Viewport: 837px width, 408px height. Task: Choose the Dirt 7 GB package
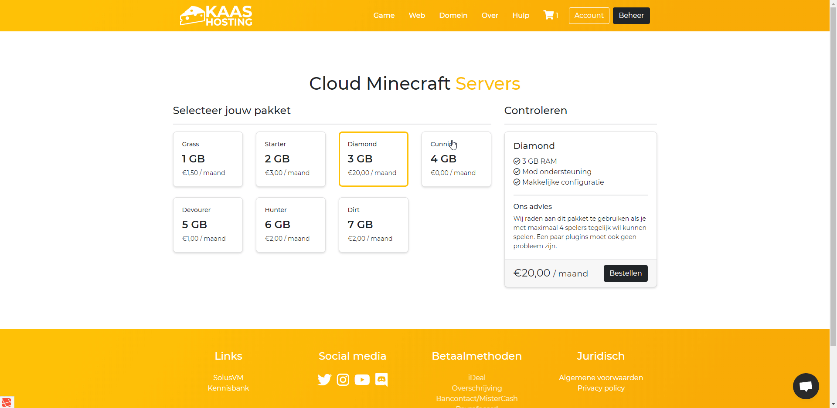coord(374,225)
